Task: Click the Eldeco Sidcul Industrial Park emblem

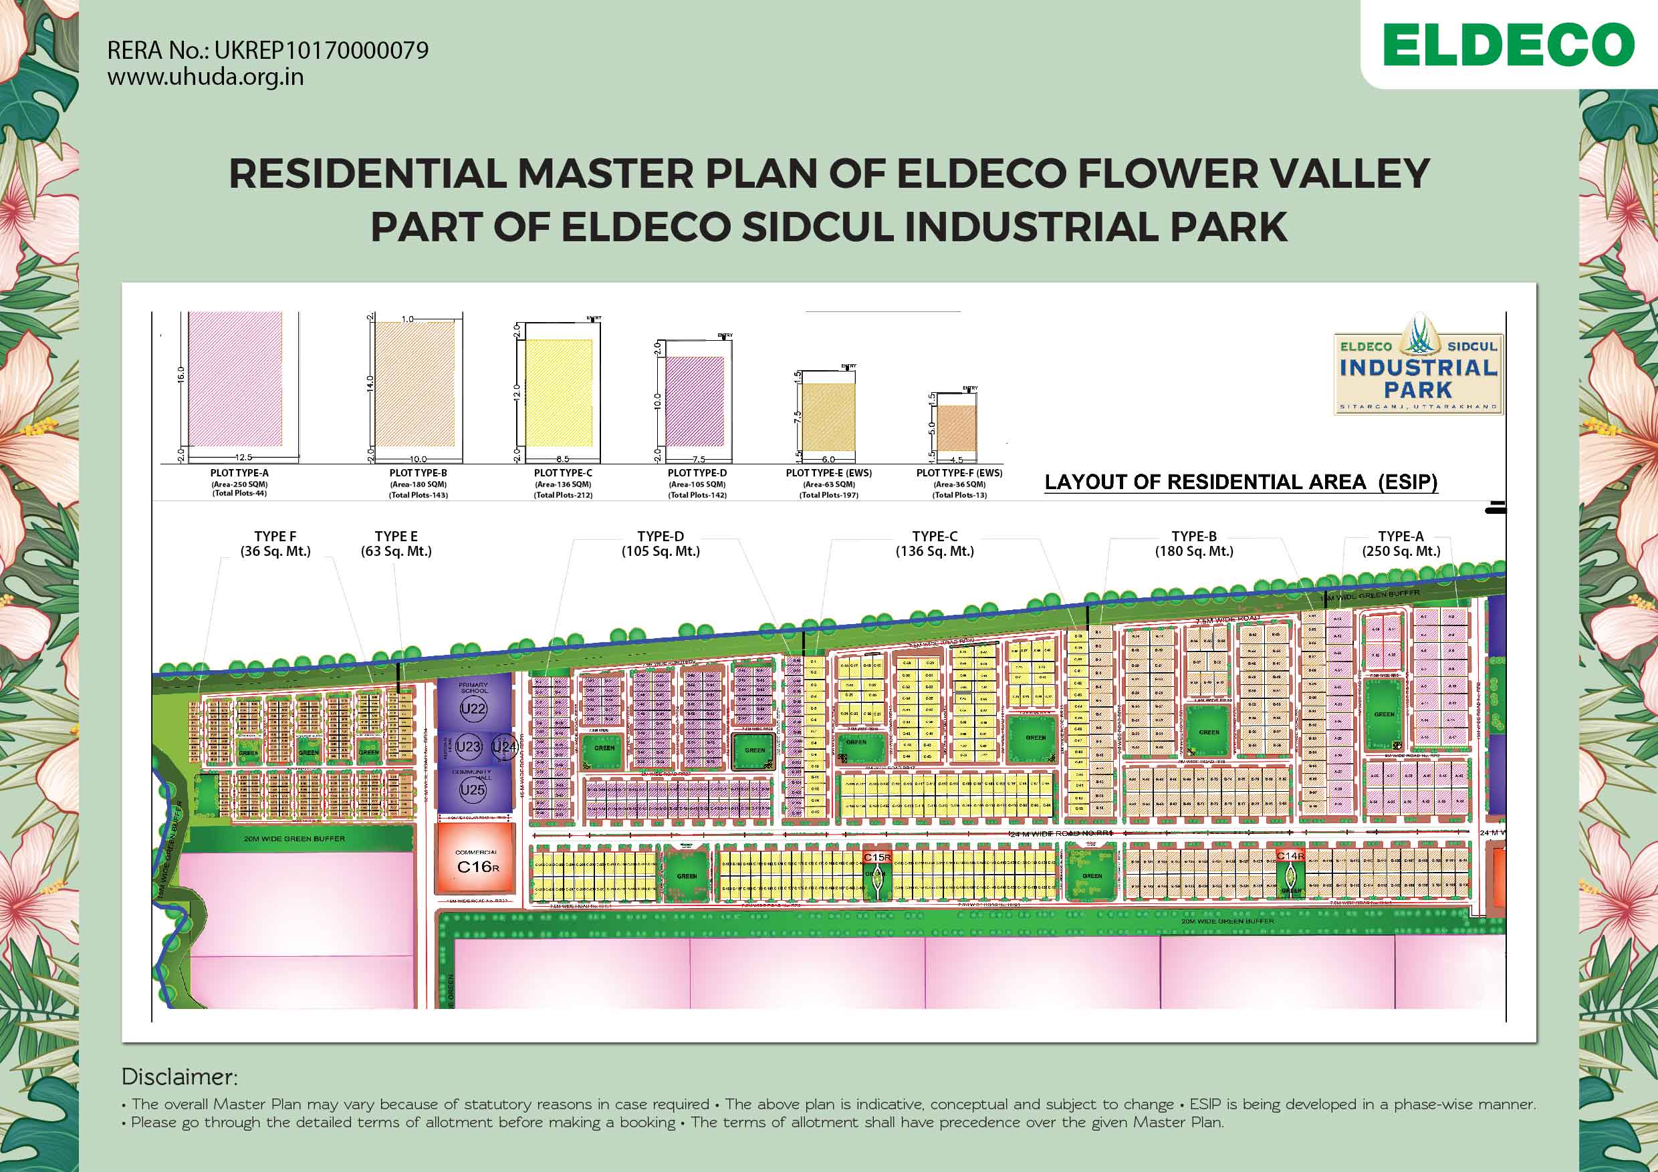Action: [1418, 365]
